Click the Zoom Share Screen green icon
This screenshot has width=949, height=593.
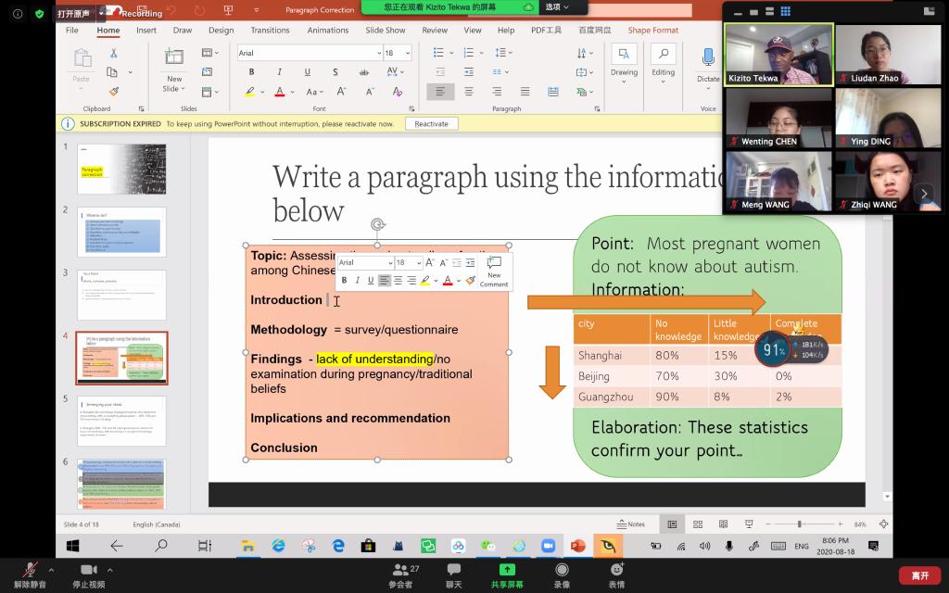coord(507,570)
